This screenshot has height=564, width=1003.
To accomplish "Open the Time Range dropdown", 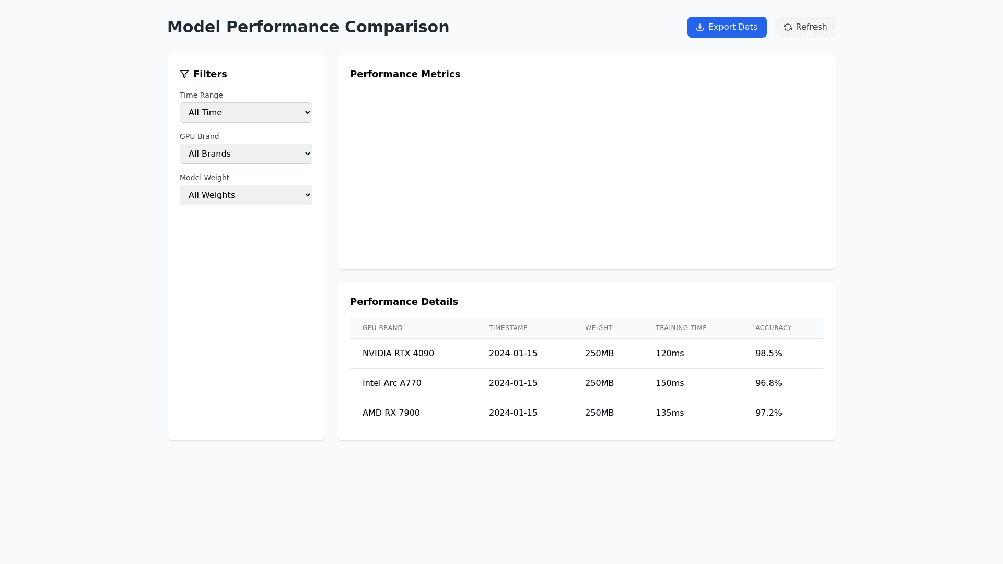I will pyautogui.click(x=246, y=112).
